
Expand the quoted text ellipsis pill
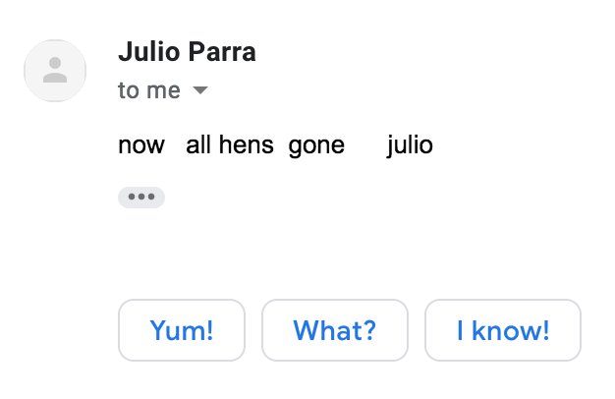pos(141,197)
